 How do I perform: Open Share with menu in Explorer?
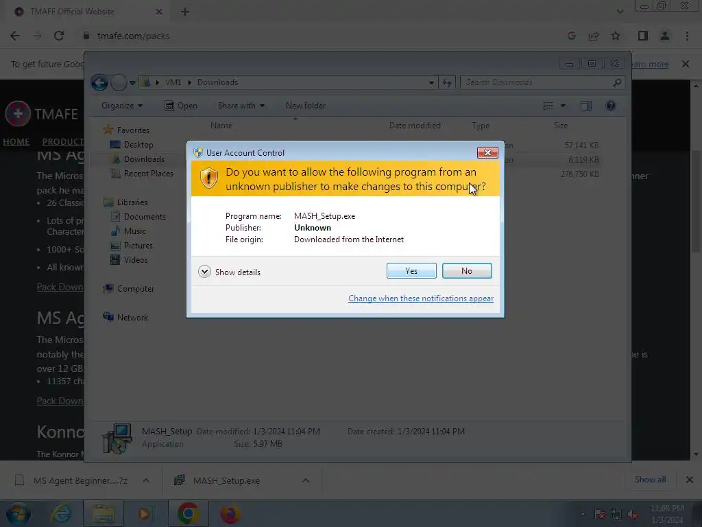(x=241, y=106)
